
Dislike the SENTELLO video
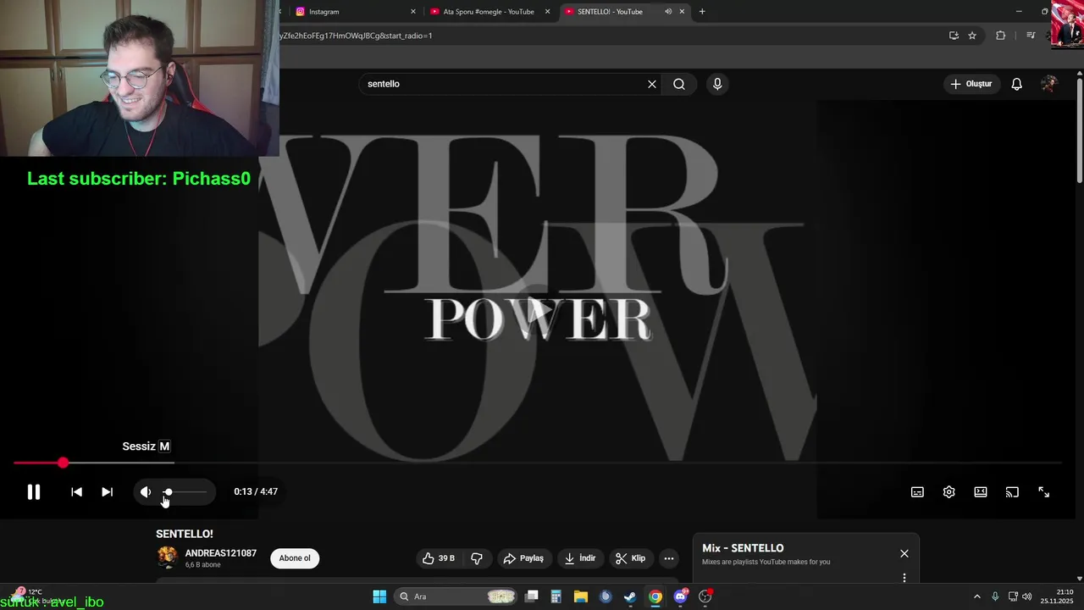tap(477, 558)
